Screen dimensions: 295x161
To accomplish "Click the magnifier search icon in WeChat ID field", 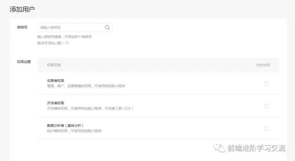I will tap(107, 27).
